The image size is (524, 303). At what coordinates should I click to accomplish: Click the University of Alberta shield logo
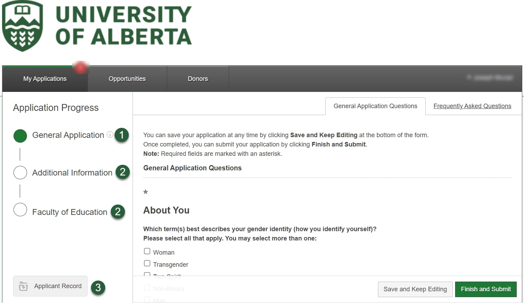tap(22, 26)
